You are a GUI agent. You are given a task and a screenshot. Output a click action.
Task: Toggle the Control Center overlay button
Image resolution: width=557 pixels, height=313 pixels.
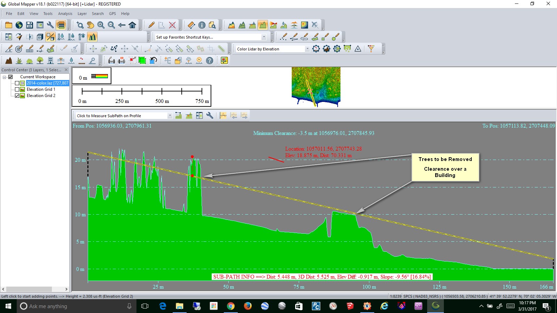coord(61,25)
